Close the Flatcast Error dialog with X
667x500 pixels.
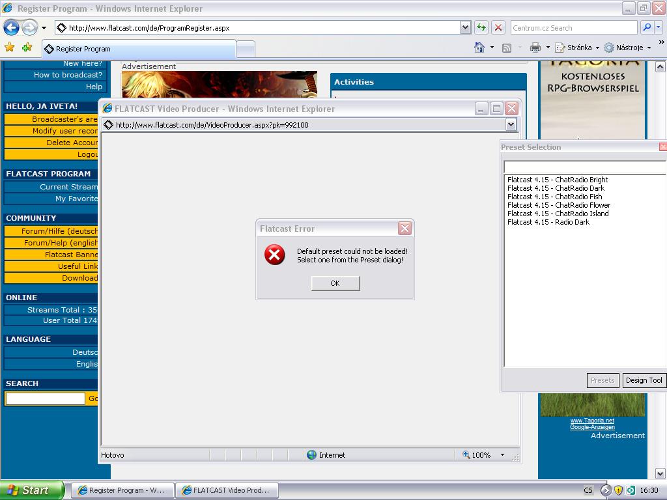[x=404, y=229]
